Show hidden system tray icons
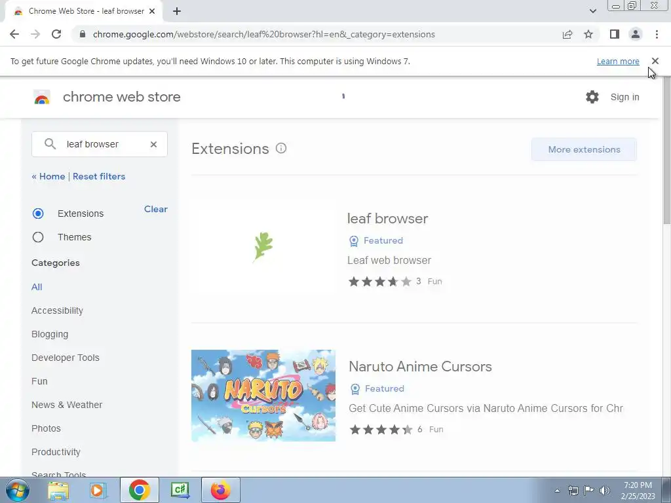The height and width of the screenshot is (503, 671). (x=557, y=491)
